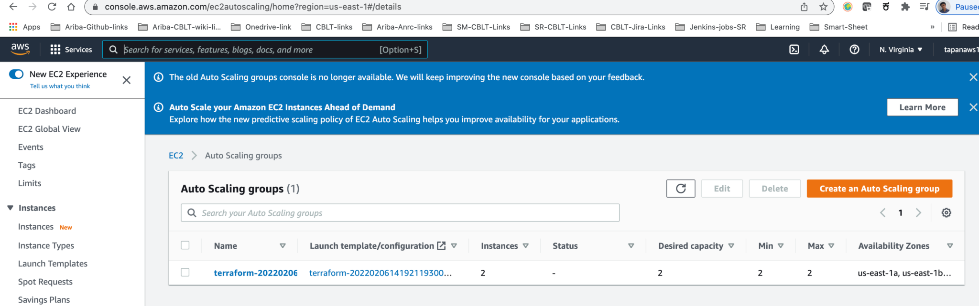Click Create an Auto Scaling group

tap(880, 189)
